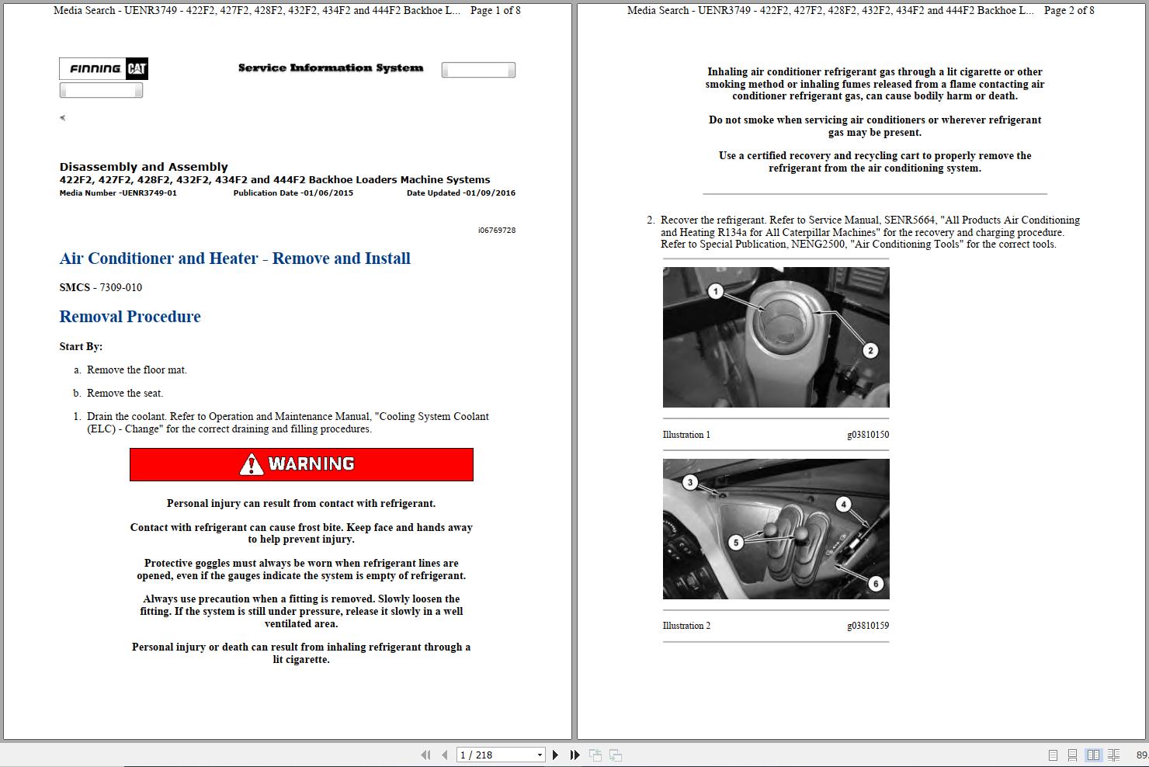Choose two-page continuous view layout

(1113, 755)
